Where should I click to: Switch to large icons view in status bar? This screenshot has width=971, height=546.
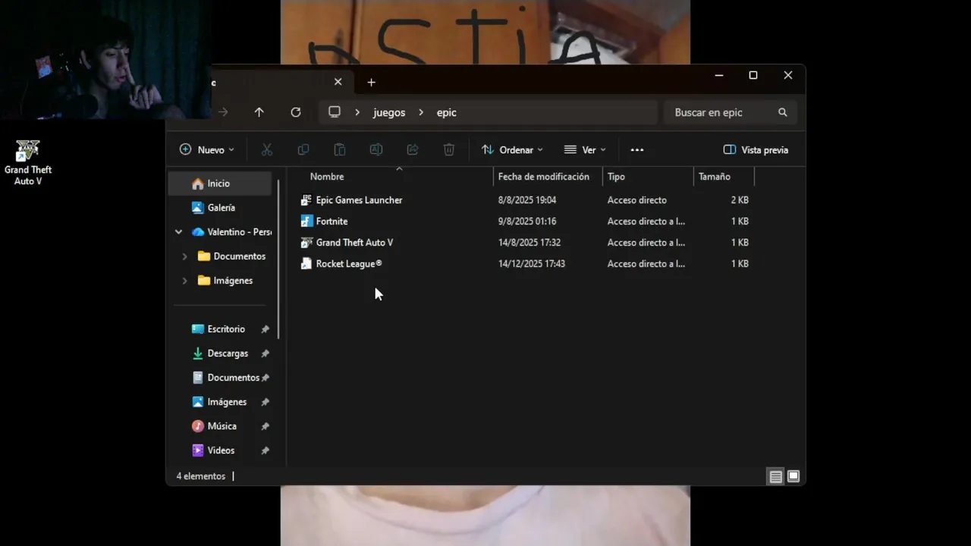[x=793, y=477]
